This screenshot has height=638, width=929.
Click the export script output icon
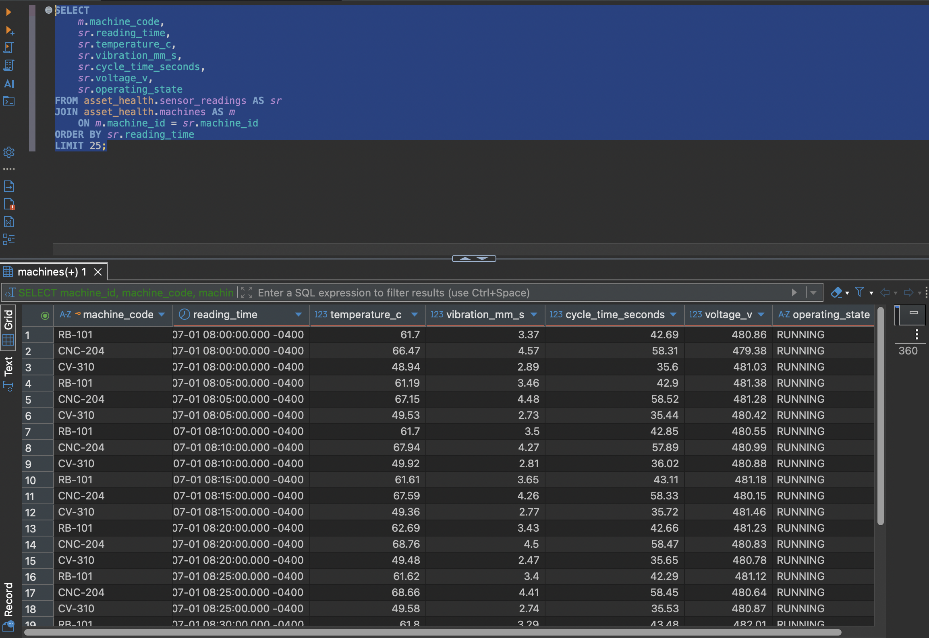click(x=8, y=186)
